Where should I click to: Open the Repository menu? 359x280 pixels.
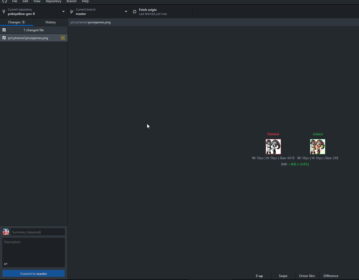click(53, 1)
